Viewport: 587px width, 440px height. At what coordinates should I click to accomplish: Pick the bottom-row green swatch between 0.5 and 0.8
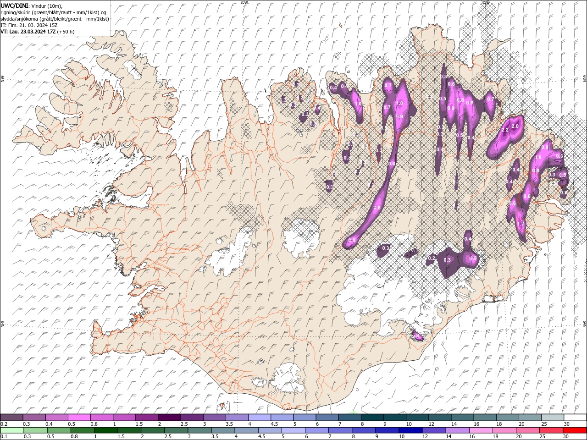pos(59,430)
